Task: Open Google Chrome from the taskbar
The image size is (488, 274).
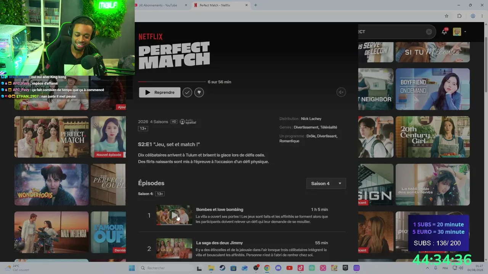Action: point(267,268)
